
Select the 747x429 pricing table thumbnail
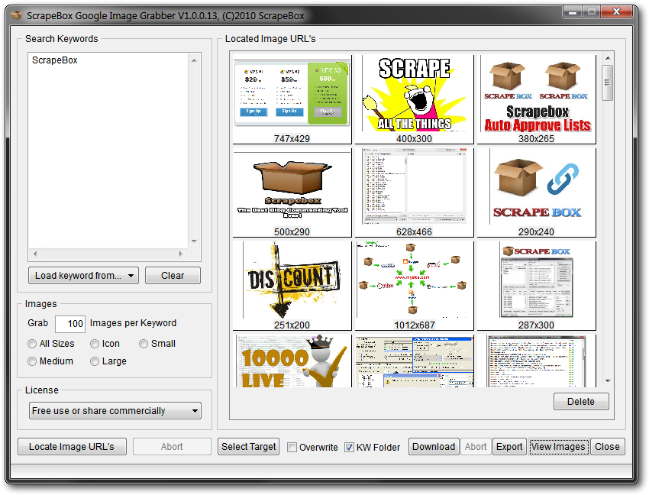[292, 93]
